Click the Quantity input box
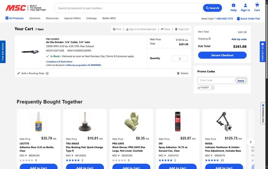 (x=180, y=58)
